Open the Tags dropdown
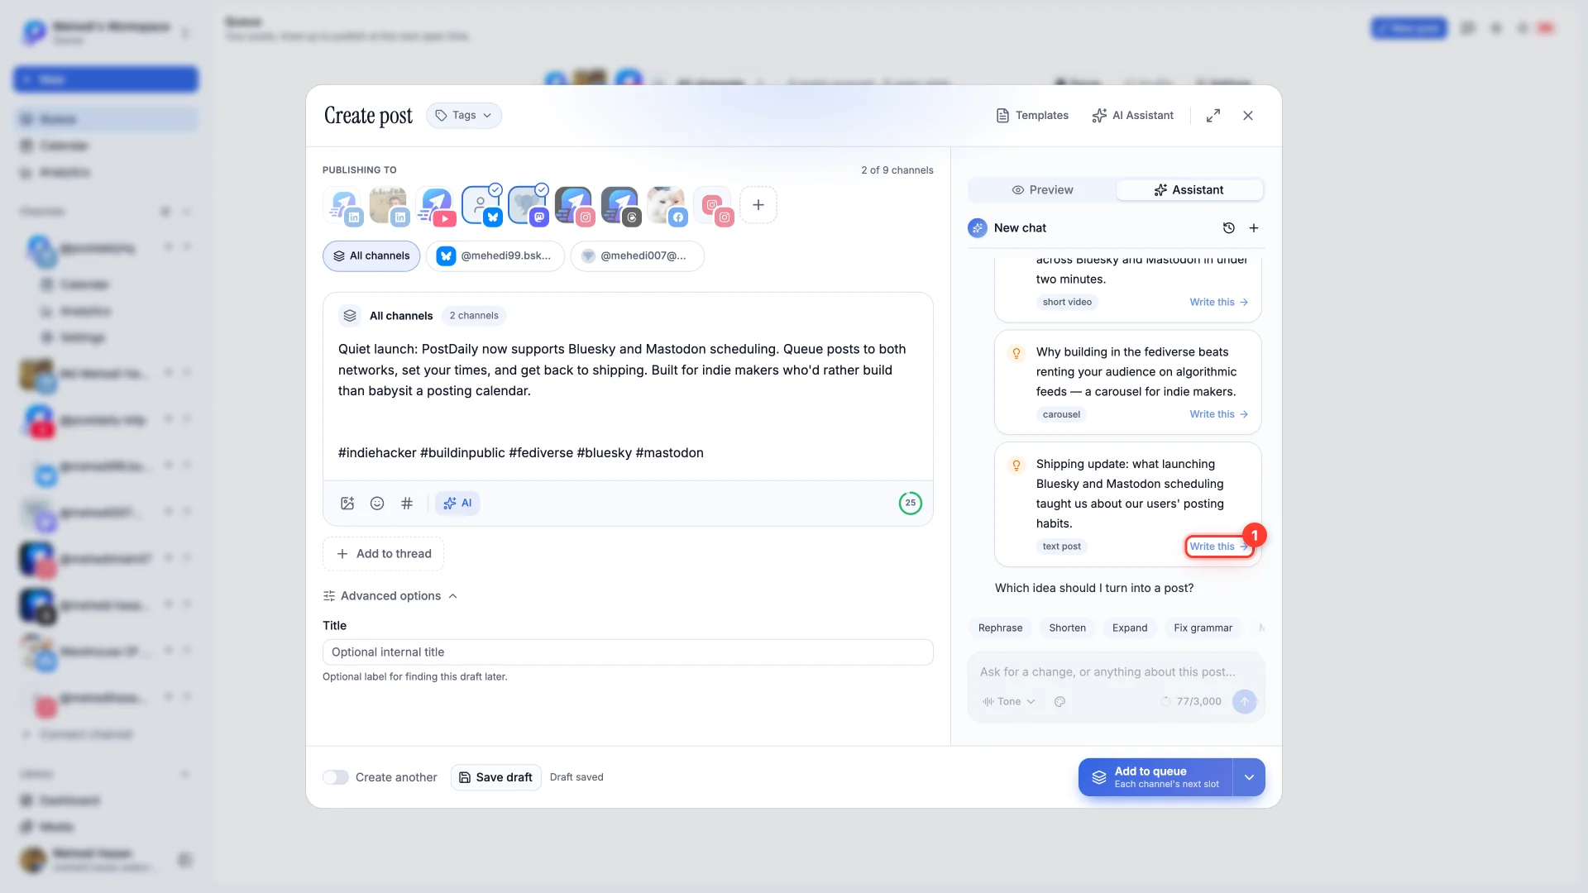Screen dimensions: 1588x893 click(x=464, y=116)
